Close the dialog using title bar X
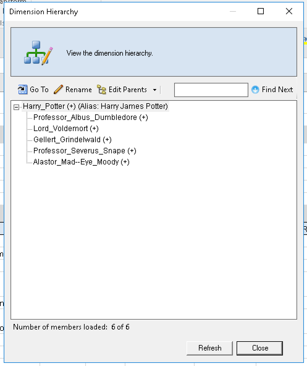307x366 pixels. pos(289,11)
